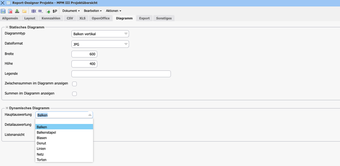Viewport: 340px width, 166px height.
Task: Click into the Legende text field
Action: [x=121, y=74]
